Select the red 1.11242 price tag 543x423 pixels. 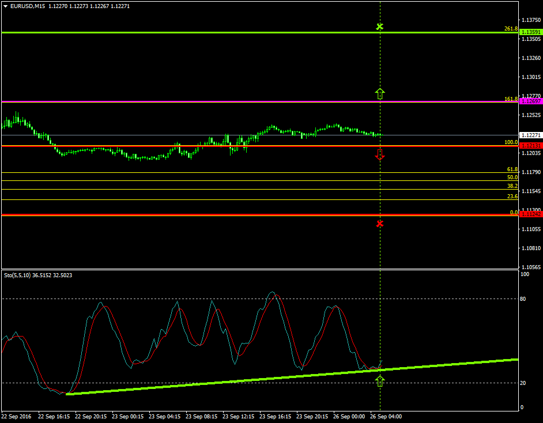click(530, 214)
